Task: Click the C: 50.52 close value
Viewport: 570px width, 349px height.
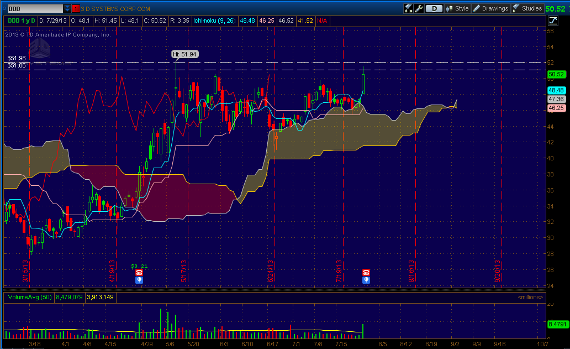Action: 155,21
